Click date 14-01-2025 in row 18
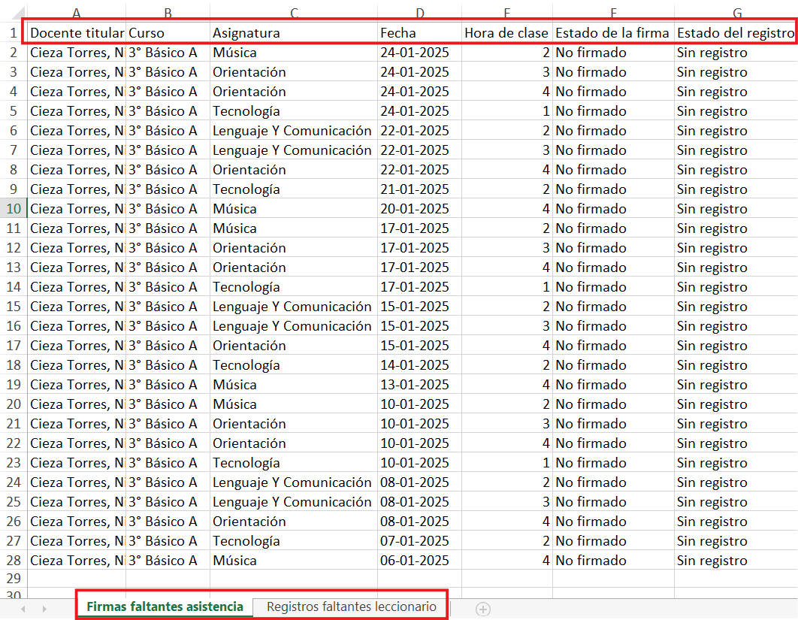The image size is (798, 620). coord(420,365)
